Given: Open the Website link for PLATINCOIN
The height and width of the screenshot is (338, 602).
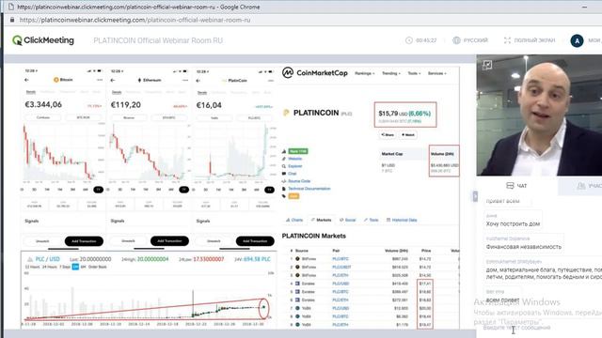Looking at the screenshot, I should (294, 159).
